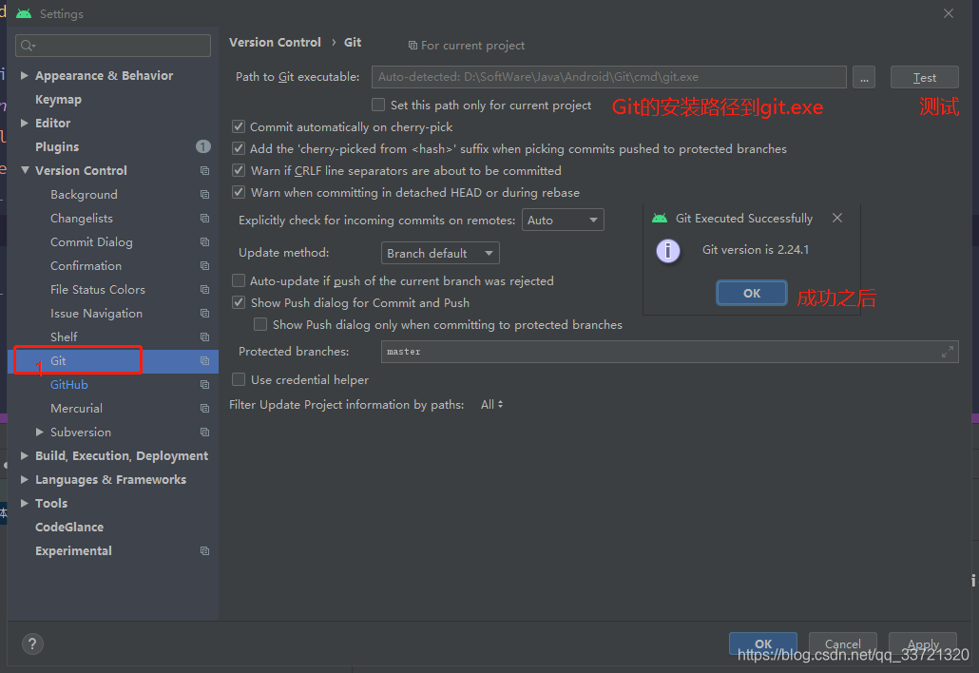Close the Git Executed Successfully popup with X
This screenshot has height=673, width=979.
pyautogui.click(x=837, y=218)
